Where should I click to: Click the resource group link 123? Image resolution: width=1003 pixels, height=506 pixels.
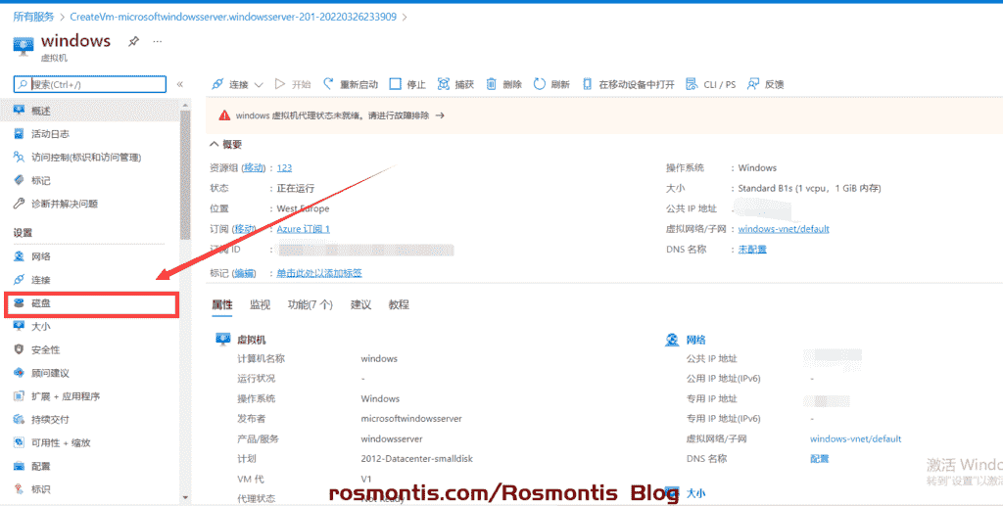(x=284, y=168)
